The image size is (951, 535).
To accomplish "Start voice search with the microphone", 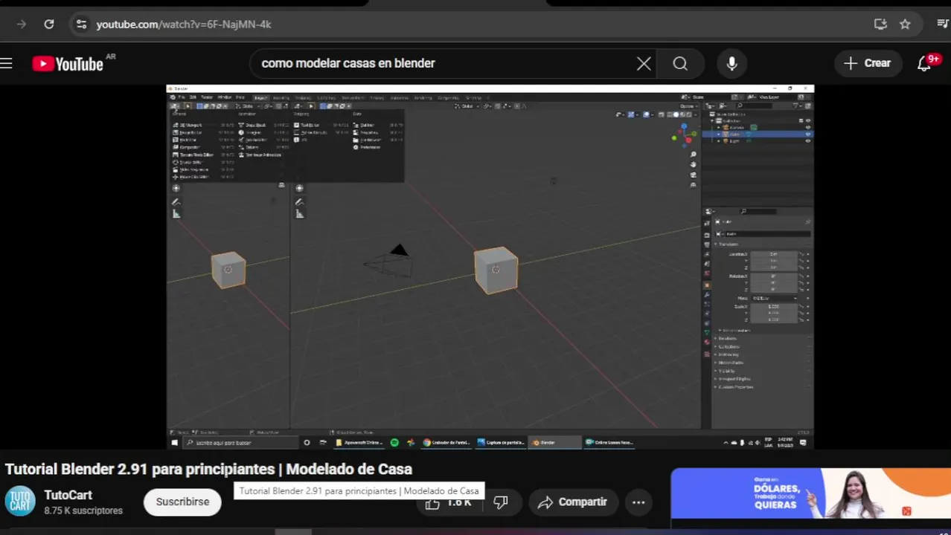I will click(732, 64).
